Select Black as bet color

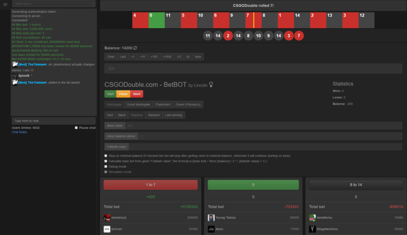click(122, 115)
